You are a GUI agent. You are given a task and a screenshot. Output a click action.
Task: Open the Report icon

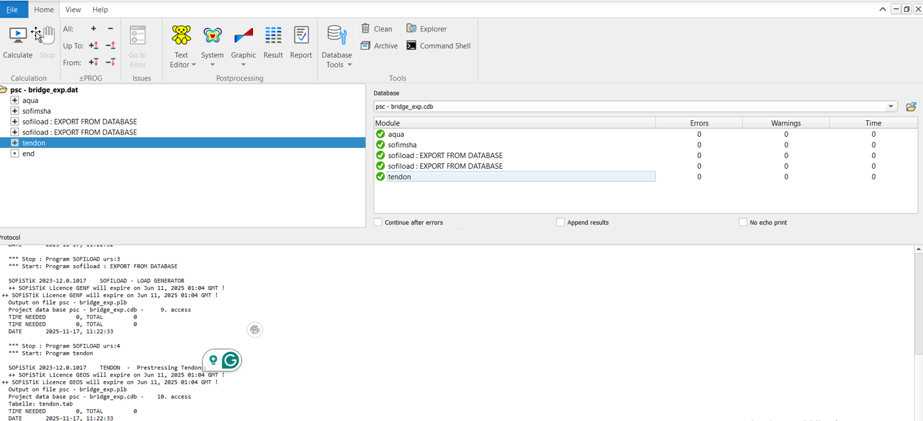pyautogui.click(x=301, y=36)
